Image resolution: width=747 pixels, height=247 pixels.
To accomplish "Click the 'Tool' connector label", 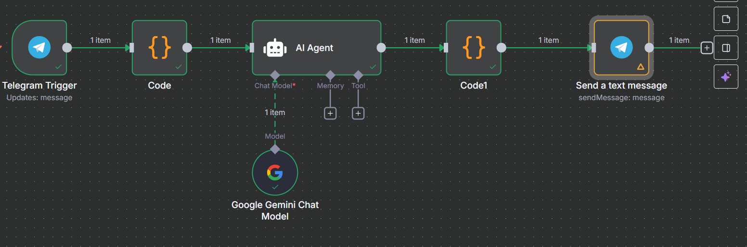I will coord(358,86).
